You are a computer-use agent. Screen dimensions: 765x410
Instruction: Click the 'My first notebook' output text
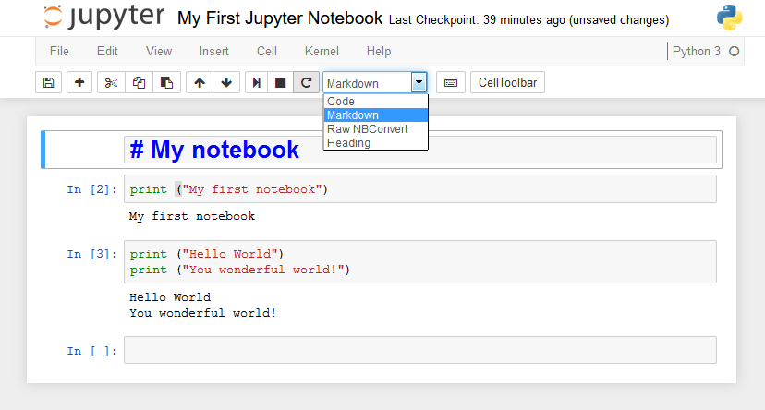192,216
